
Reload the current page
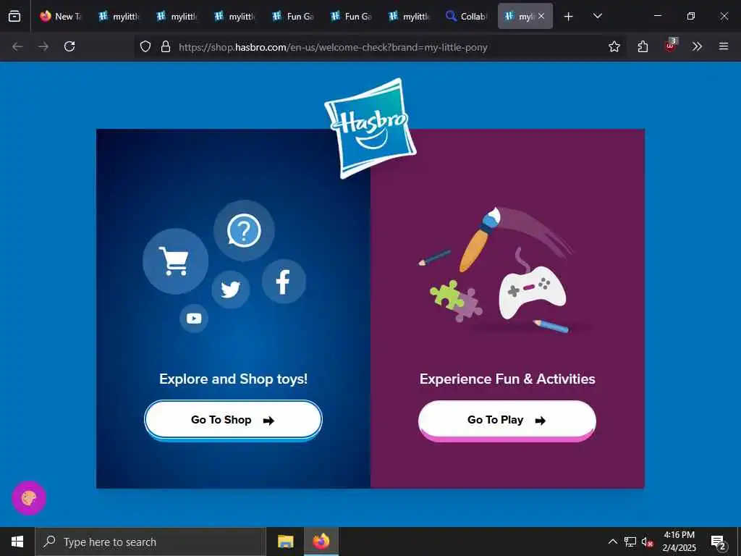click(x=69, y=46)
